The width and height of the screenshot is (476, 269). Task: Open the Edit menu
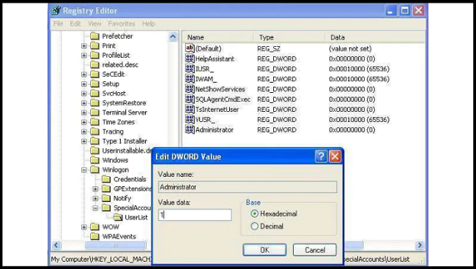click(x=75, y=23)
